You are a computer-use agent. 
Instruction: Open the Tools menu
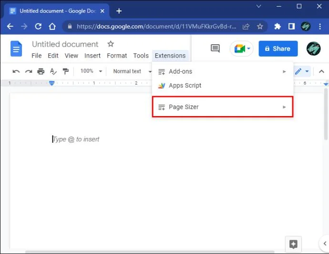(141, 56)
